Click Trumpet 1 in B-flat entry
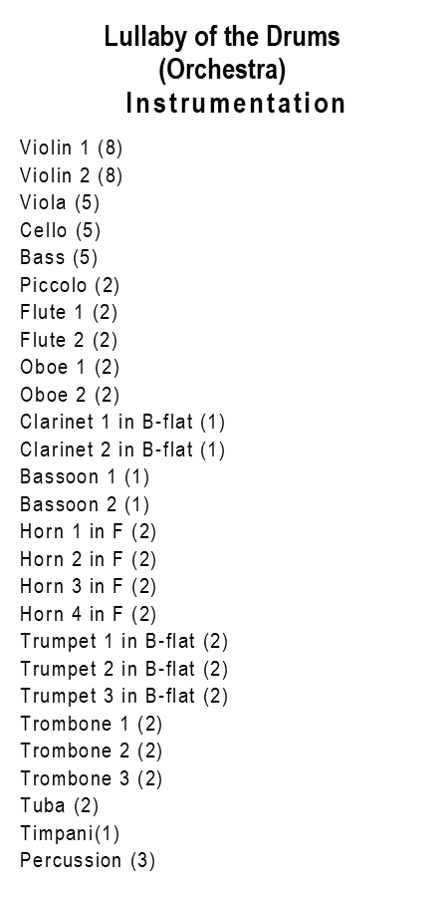 124,641
